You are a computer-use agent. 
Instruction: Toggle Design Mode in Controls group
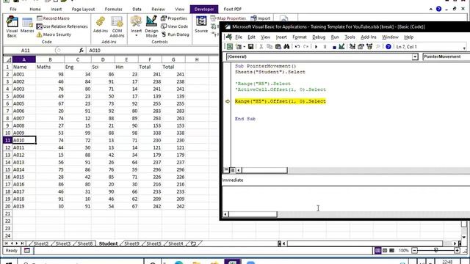pos(151,26)
